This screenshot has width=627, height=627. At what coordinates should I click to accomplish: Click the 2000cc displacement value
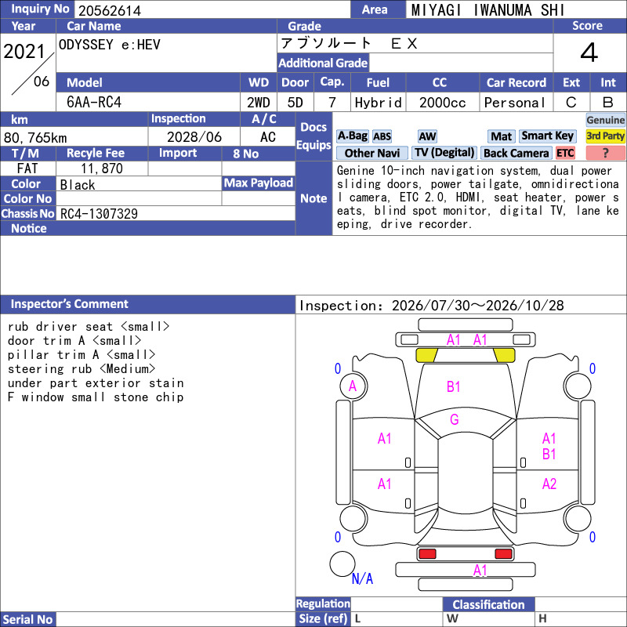click(443, 103)
